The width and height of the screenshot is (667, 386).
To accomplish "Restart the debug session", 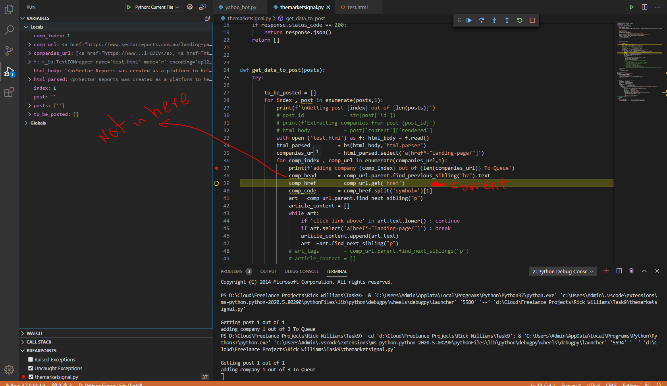I will click(x=520, y=20).
